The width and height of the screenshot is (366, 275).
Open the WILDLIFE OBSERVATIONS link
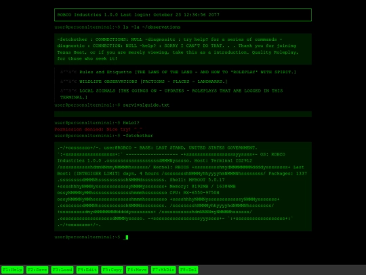153,81
